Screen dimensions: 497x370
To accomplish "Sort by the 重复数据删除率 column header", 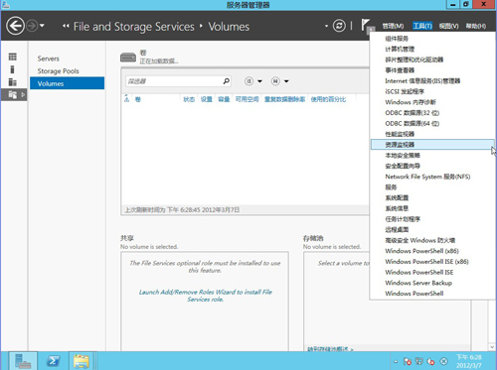I will (x=284, y=99).
